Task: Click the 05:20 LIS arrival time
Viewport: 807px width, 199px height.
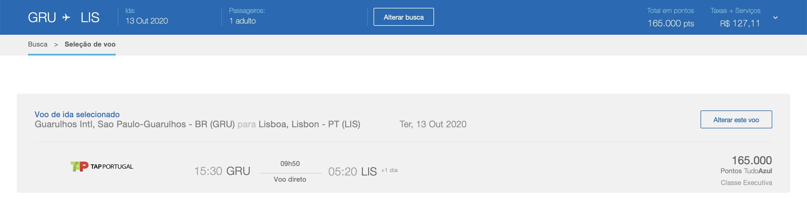Action: click(x=353, y=172)
